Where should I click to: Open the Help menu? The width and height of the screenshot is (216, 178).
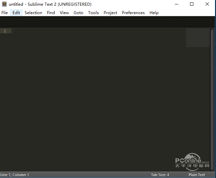(x=154, y=13)
